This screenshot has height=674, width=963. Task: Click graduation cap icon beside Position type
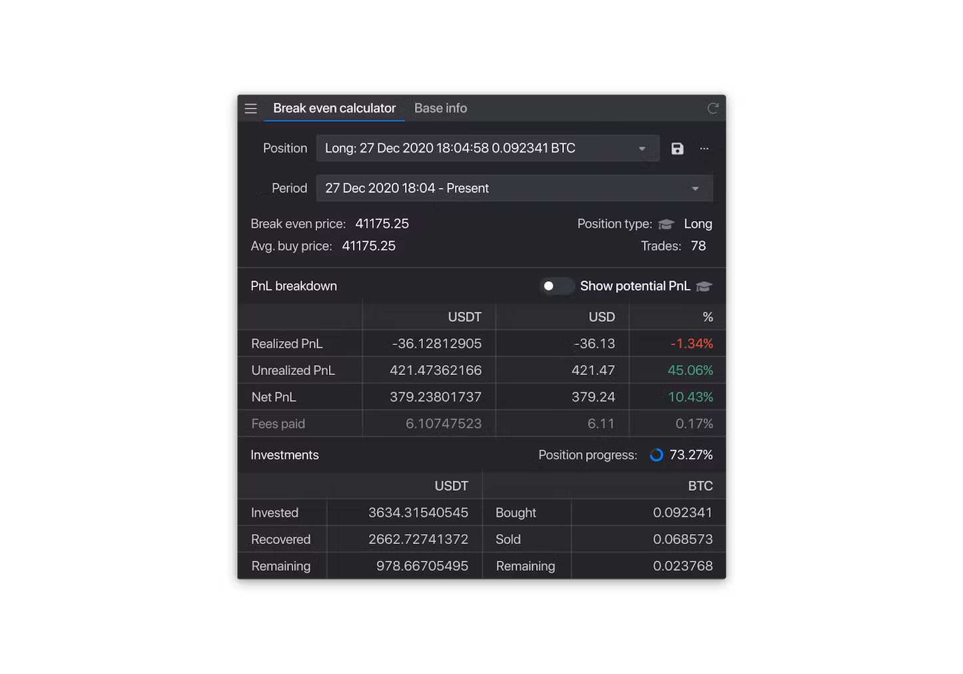click(x=666, y=224)
